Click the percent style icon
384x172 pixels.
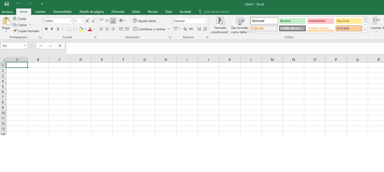tap(185, 29)
